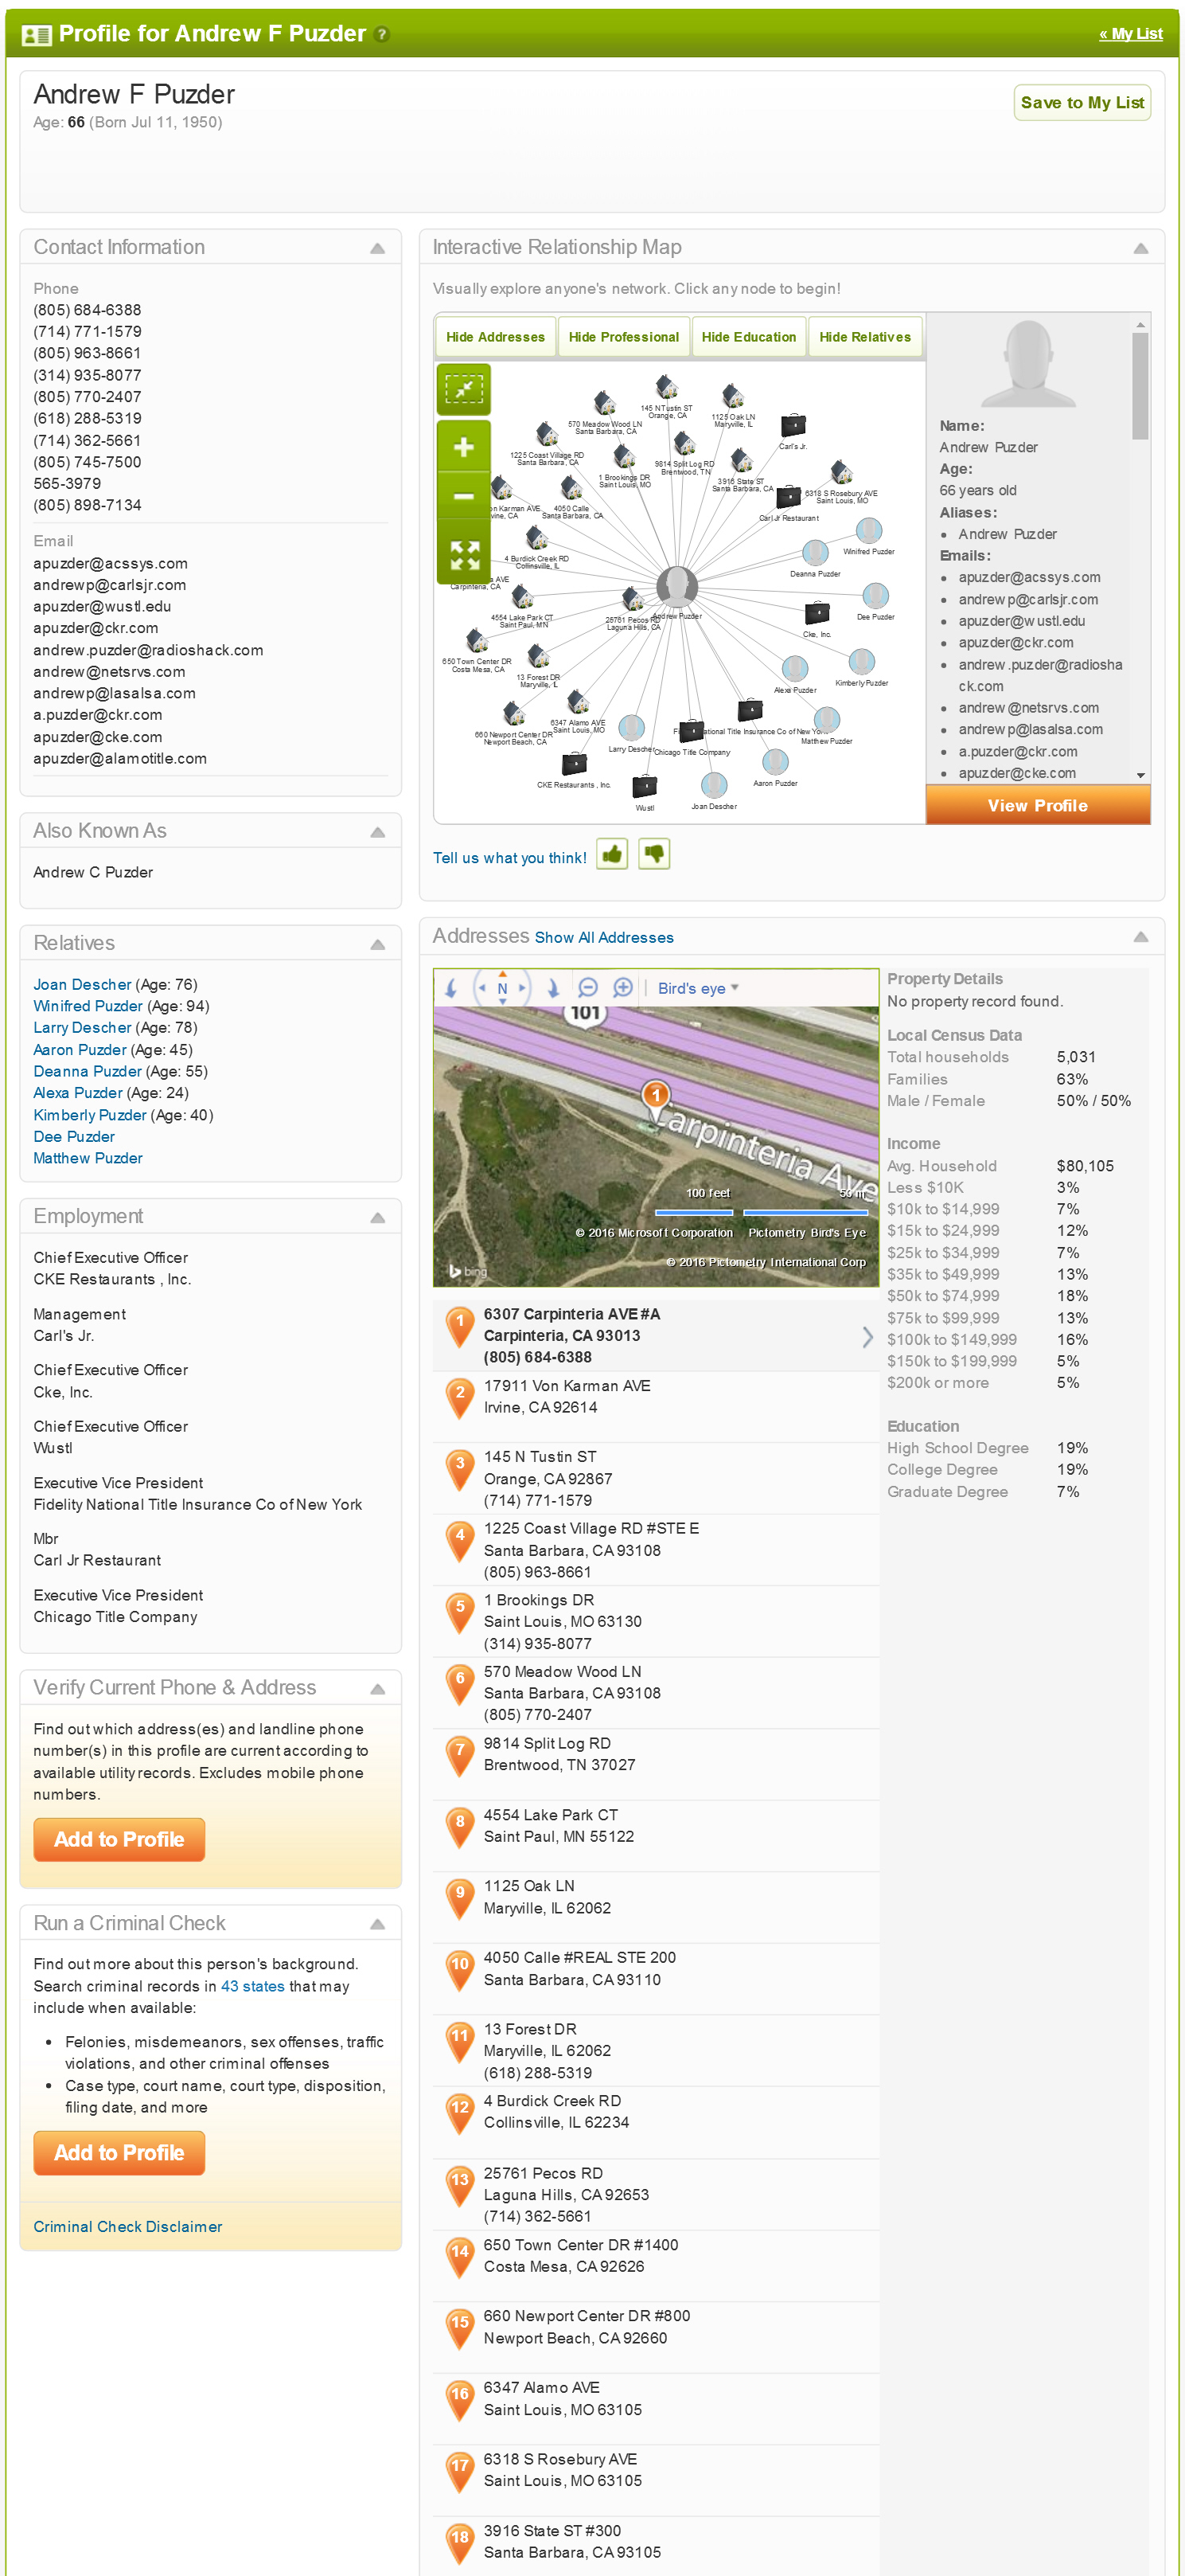Rotate the aerial map counterclockwise
Image resolution: width=1185 pixels, height=2576 pixels.
pos(451,988)
